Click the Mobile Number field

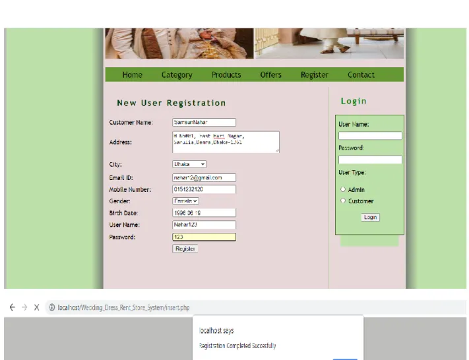tap(204, 189)
